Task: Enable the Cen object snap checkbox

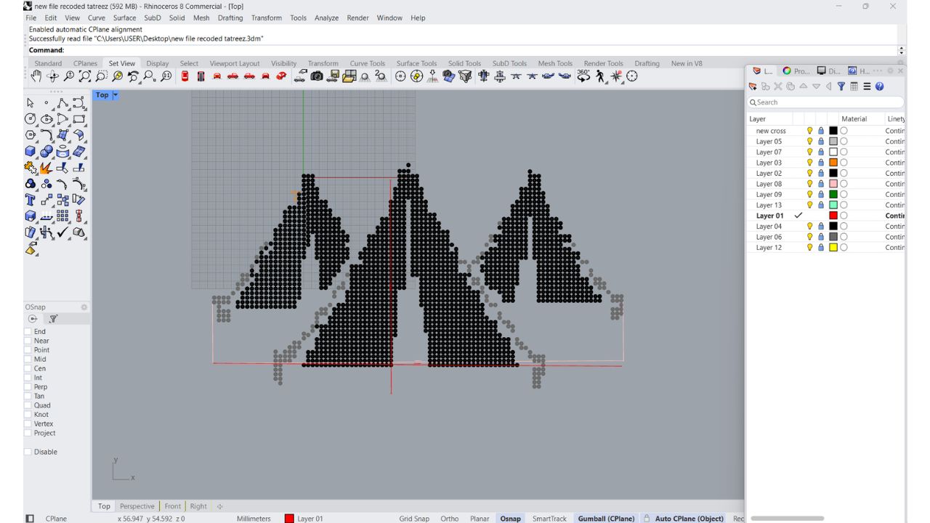Action: tap(28, 368)
